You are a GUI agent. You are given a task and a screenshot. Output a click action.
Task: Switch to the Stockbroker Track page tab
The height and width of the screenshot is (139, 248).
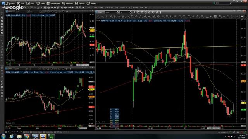[x=14, y=132]
